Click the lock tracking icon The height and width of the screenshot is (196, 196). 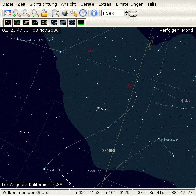(44, 13)
